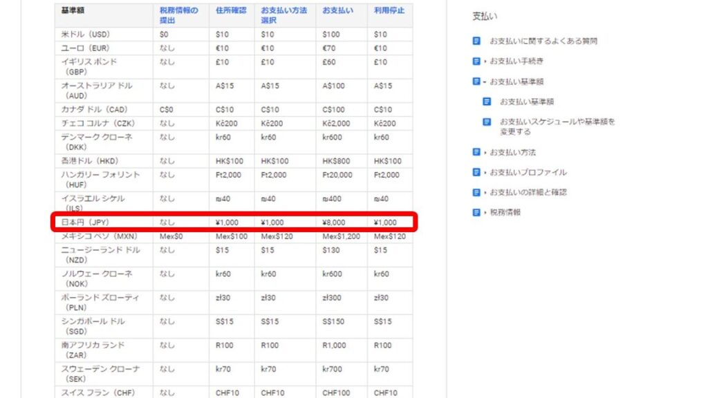Screen dimensions: 708x398
Task: Click document icon beside お支払いプロファイル
Action: click(x=476, y=172)
